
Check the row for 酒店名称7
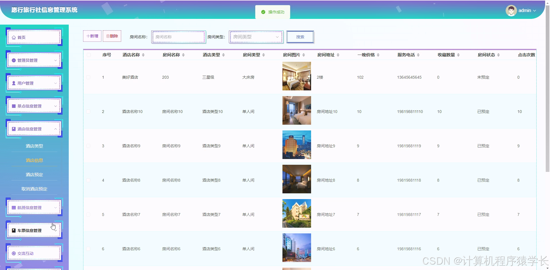[x=88, y=215]
